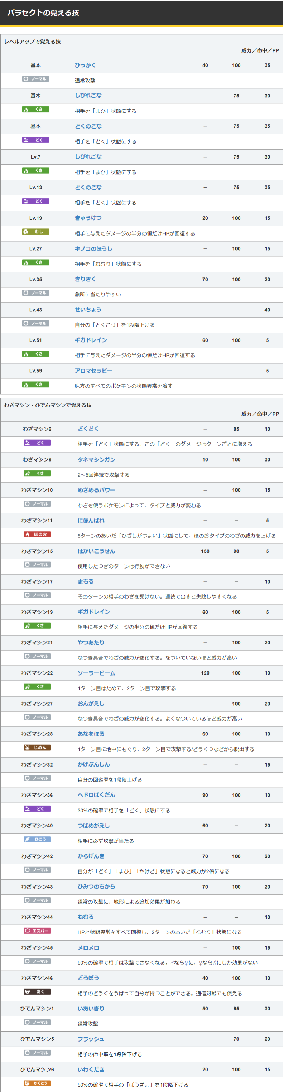Click the いわくだき link
This screenshot has height=1092, width=283.
point(91,1069)
